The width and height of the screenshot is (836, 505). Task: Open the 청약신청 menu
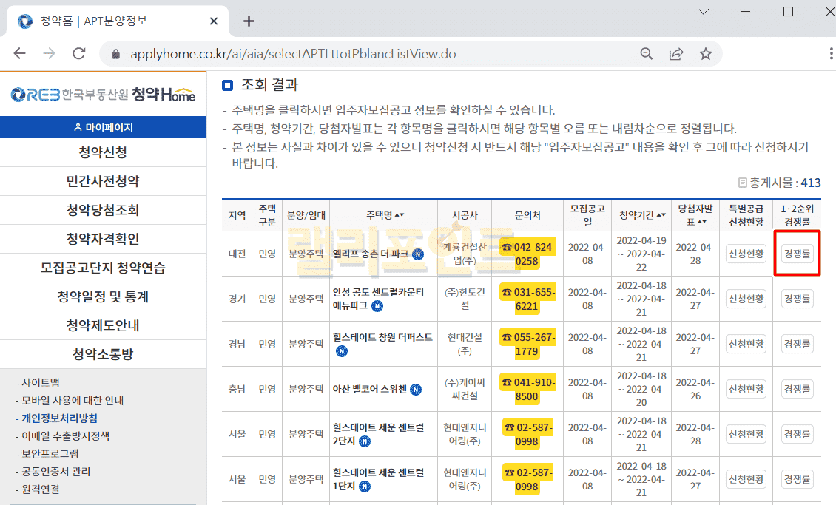(103, 153)
